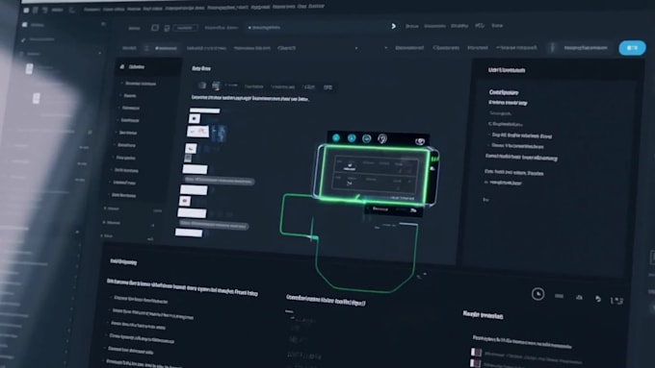This screenshot has width=655, height=368.
Task: Click the third circular icon above green panel
Action: coord(367,138)
